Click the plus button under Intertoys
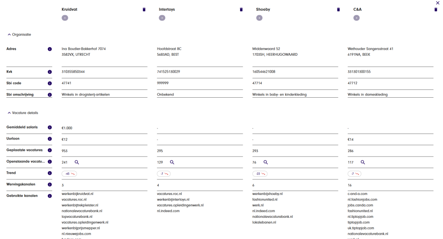 click(162, 18)
